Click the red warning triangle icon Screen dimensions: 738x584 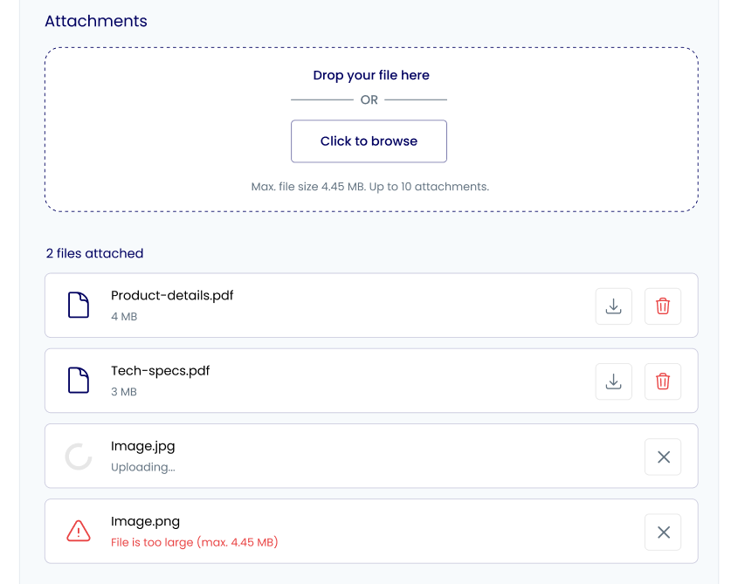[x=78, y=531]
